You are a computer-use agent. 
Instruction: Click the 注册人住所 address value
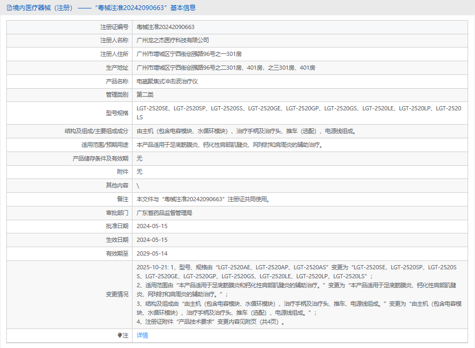point(189,54)
